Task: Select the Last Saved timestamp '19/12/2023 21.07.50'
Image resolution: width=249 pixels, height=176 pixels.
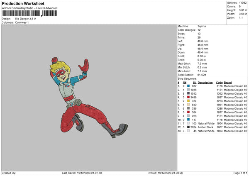Action: (x=90, y=173)
